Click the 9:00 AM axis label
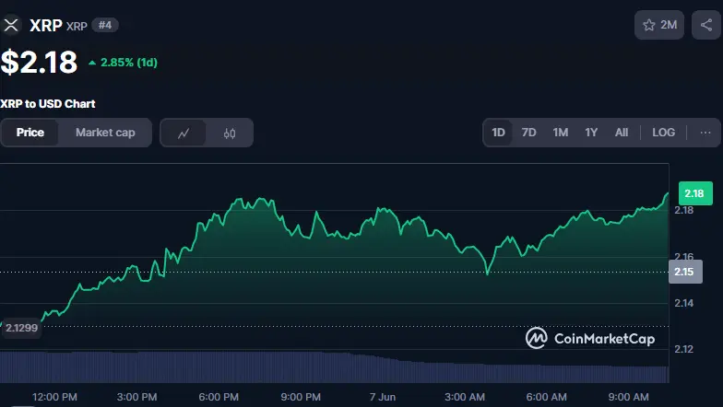The width and height of the screenshot is (723, 407). pos(628,397)
